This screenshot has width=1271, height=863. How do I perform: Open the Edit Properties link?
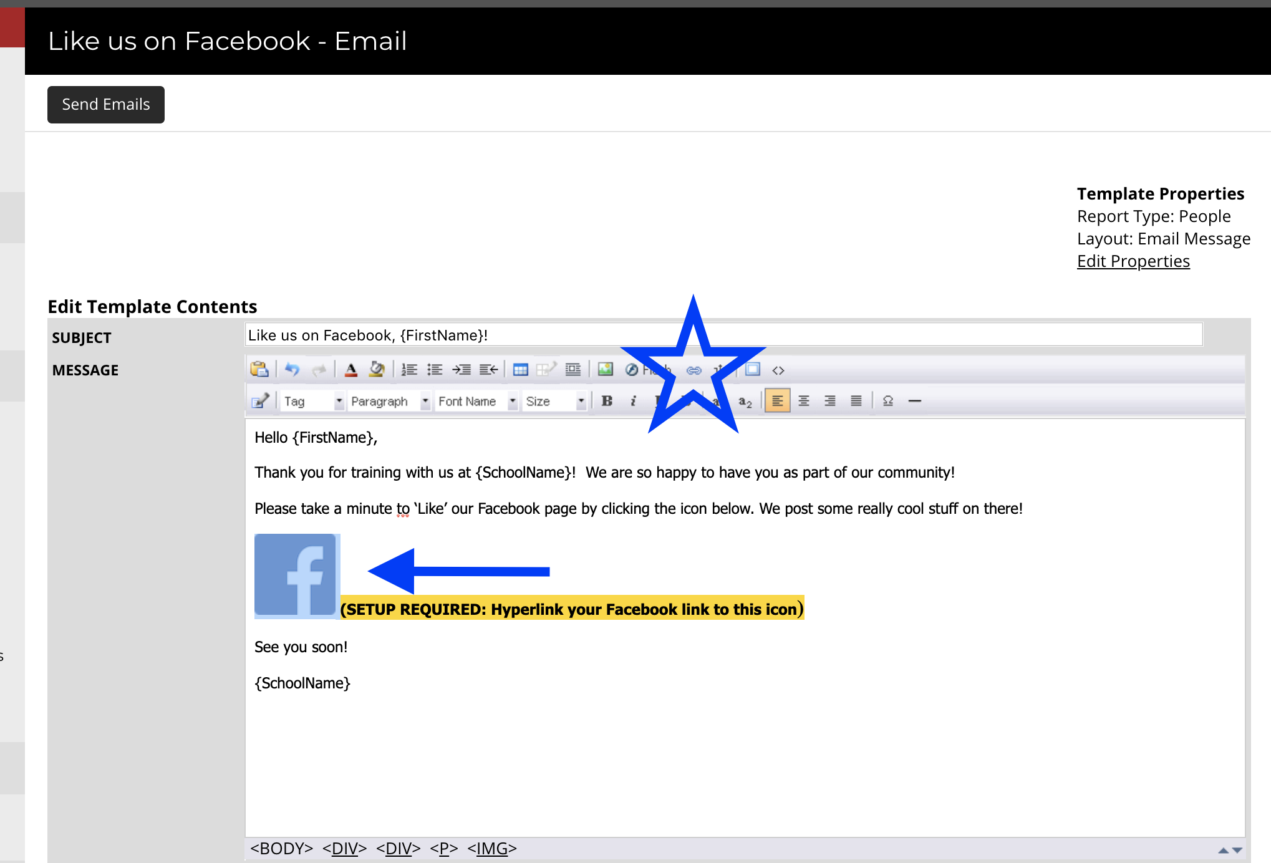pyautogui.click(x=1133, y=261)
